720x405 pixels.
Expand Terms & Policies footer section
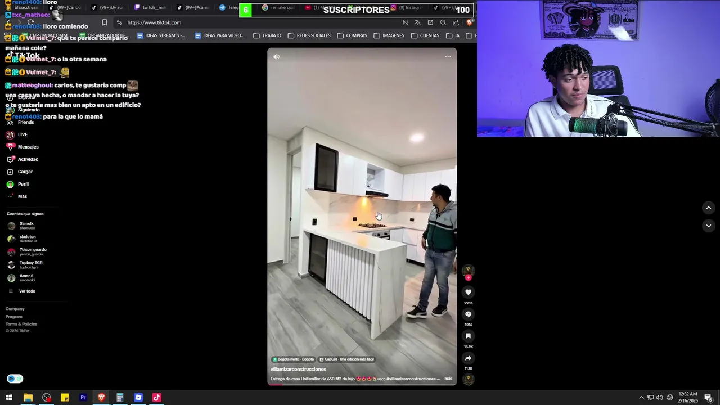pyautogui.click(x=21, y=324)
